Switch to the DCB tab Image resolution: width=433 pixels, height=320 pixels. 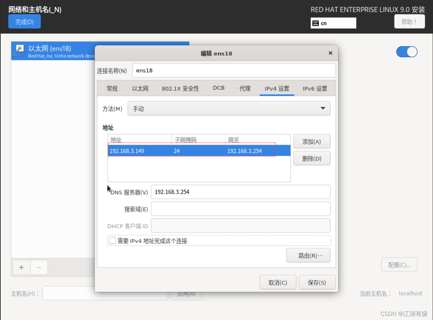(218, 88)
